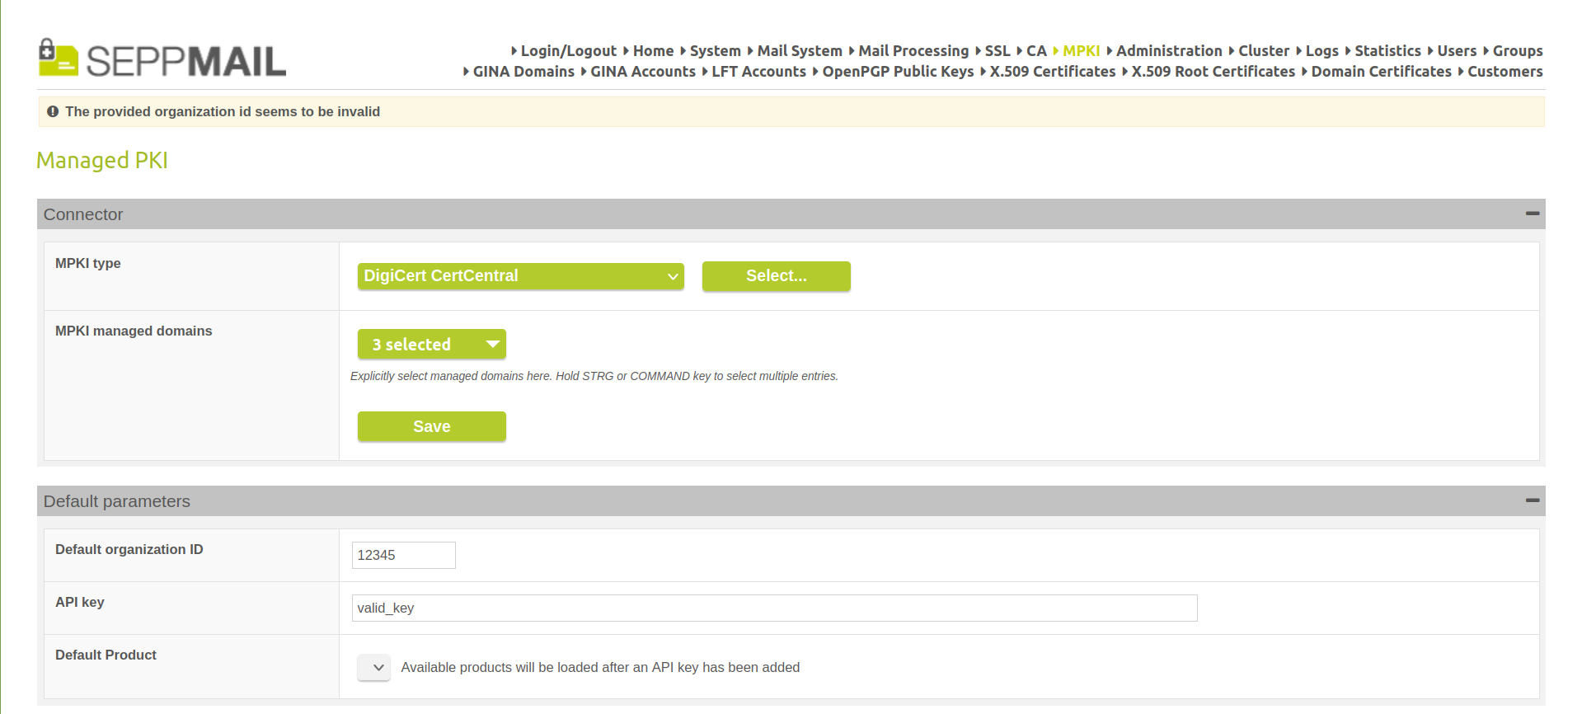The image size is (1582, 714).
Task: Click inside the API key field
Action: tap(774, 608)
